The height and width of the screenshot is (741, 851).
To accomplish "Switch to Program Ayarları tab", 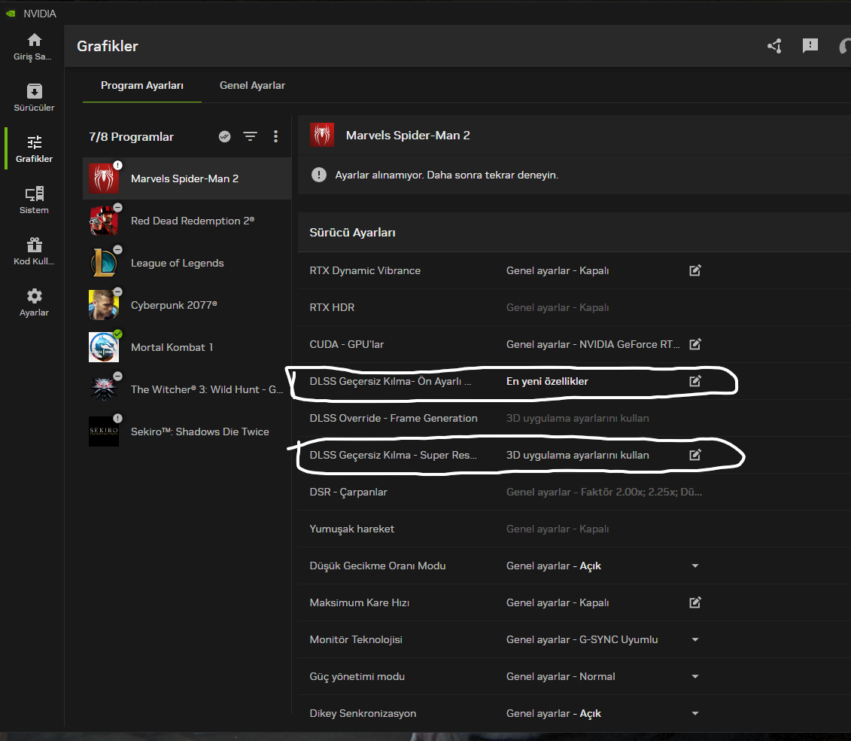I will pyautogui.click(x=142, y=85).
